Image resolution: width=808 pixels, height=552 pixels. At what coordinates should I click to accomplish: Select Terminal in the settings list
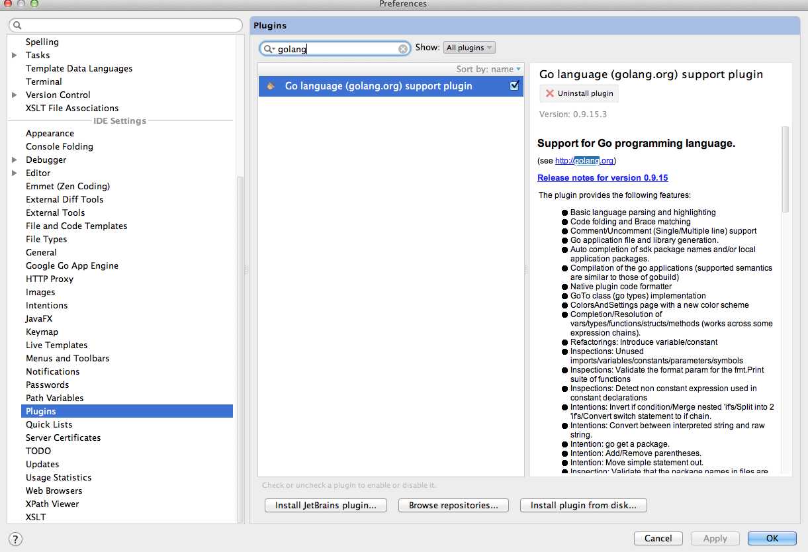[44, 82]
